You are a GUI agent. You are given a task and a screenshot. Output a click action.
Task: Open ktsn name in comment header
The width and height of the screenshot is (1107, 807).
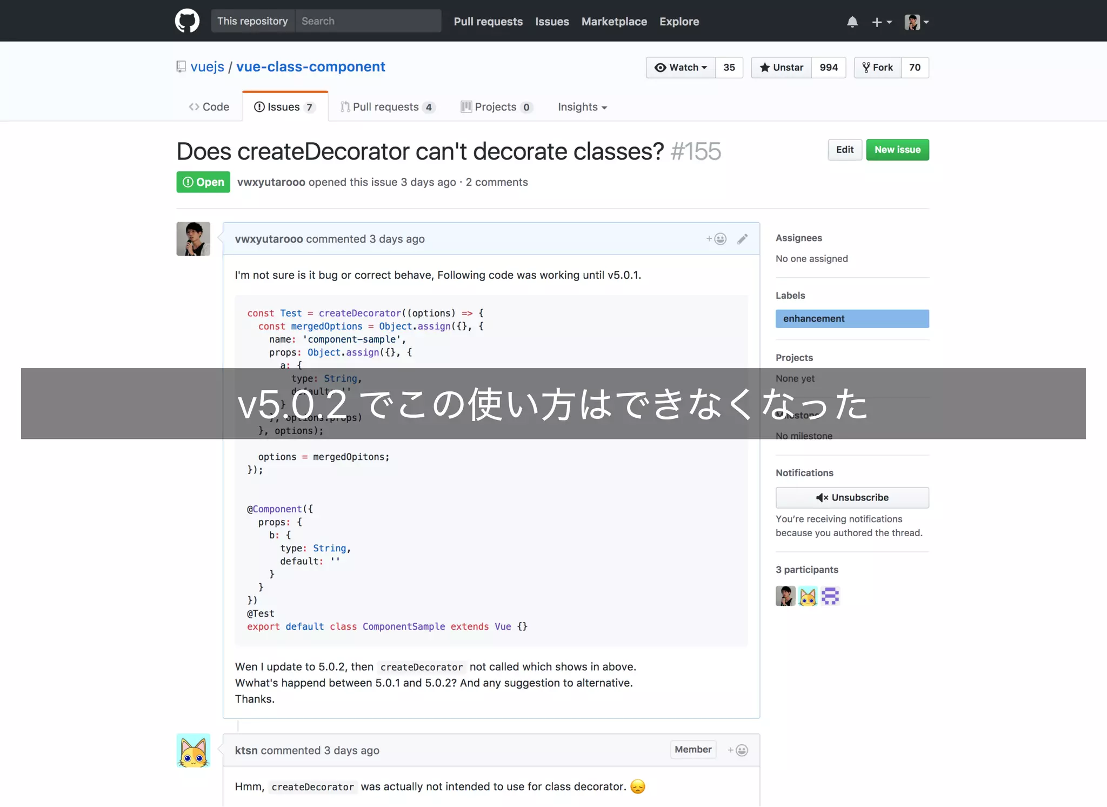(246, 750)
